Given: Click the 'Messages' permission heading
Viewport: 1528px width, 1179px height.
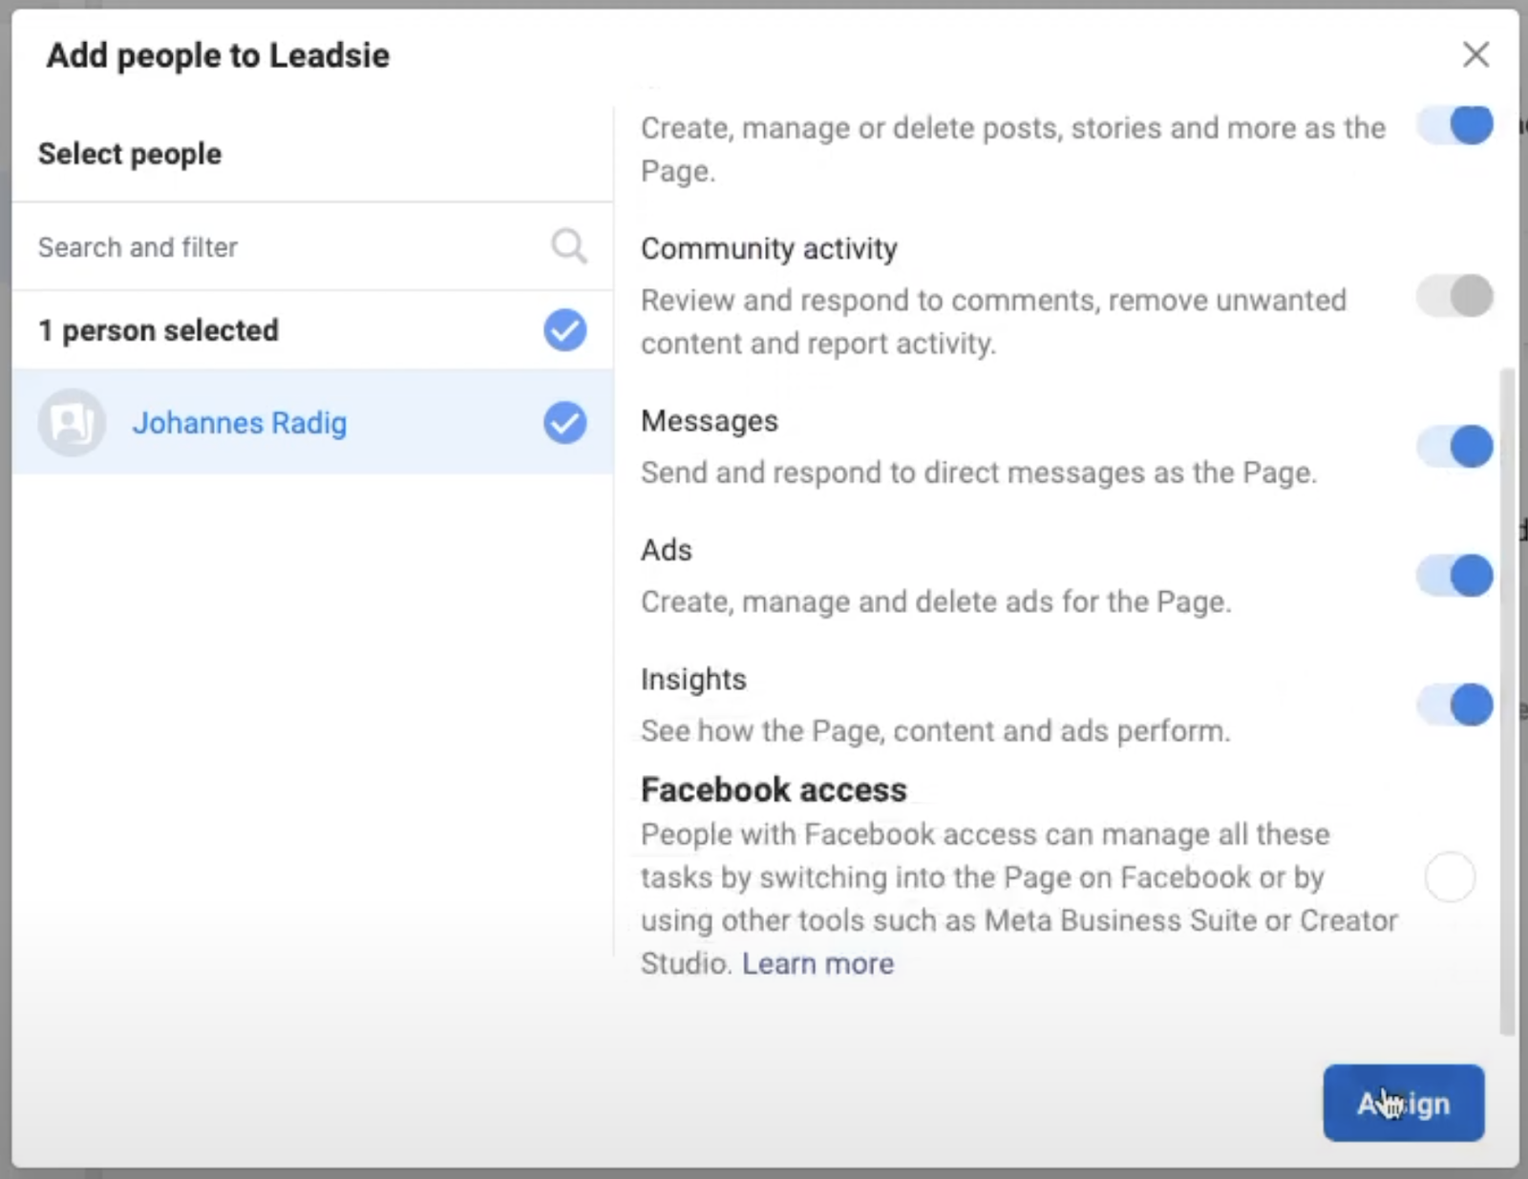Looking at the screenshot, I should 710,421.
